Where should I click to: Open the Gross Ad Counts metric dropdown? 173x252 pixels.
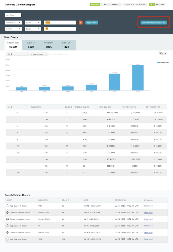coord(39,54)
